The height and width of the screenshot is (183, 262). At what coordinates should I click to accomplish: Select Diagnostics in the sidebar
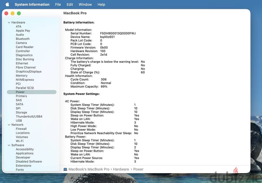(x=24, y=55)
